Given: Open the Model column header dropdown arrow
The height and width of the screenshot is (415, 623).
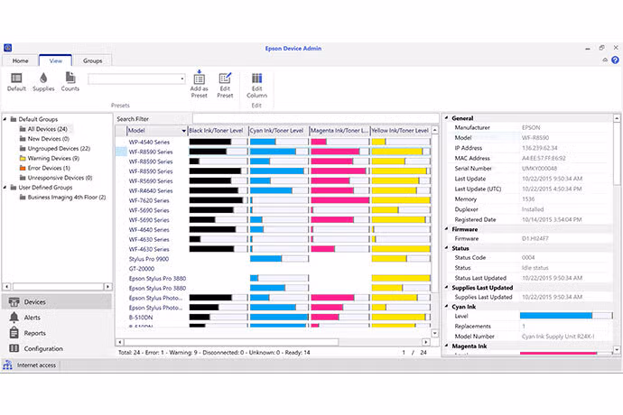Looking at the screenshot, I should point(183,131).
